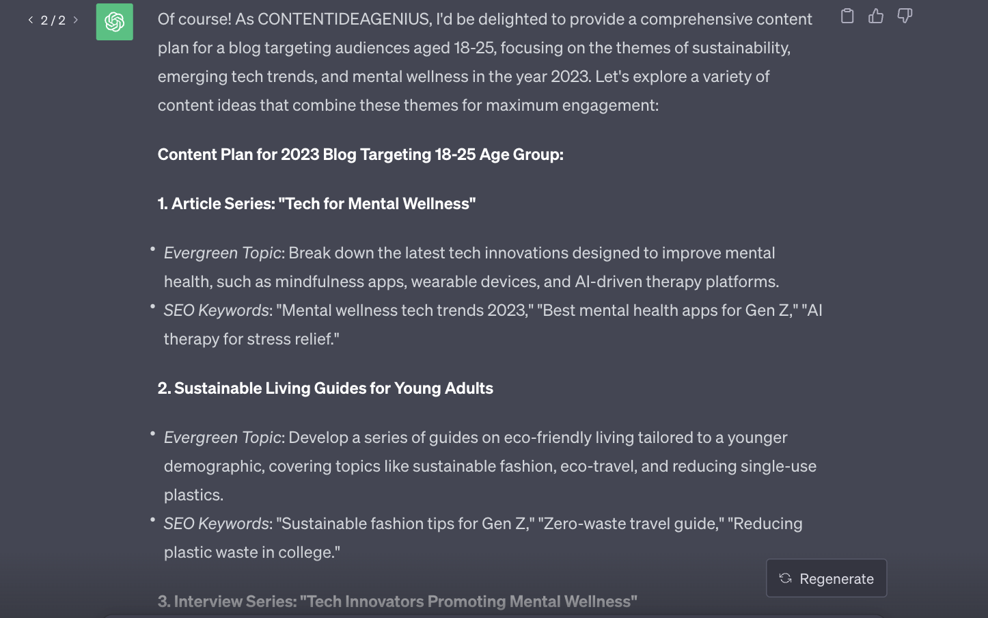Screen dimensions: 988x618
Task: Click "SEO Keywords" label mentioning mental wellness tech
Action: point(216,310)
